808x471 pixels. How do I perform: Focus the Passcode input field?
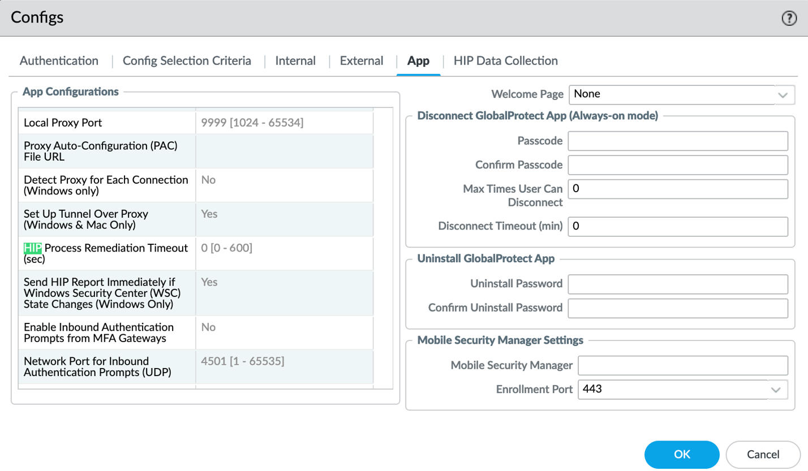coord(677,141)
